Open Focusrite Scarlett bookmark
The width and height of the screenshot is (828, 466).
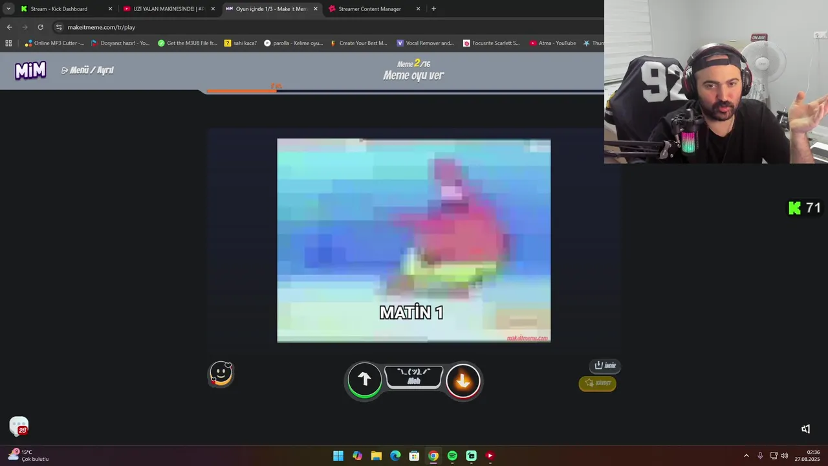point(492,43)
